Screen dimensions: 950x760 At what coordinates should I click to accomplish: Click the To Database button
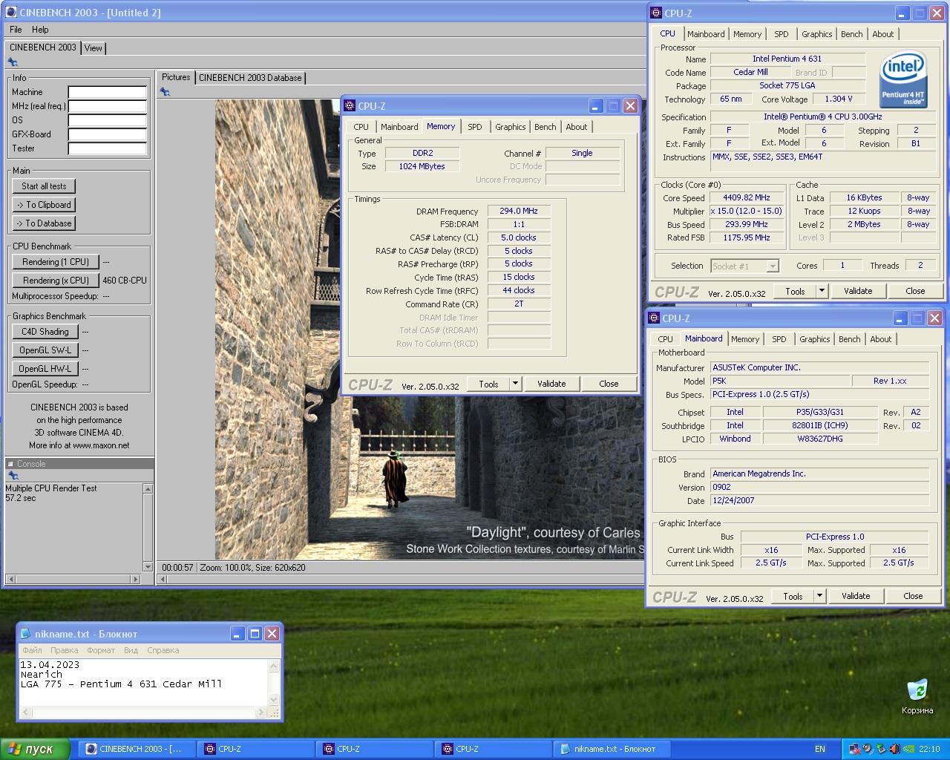44,223
